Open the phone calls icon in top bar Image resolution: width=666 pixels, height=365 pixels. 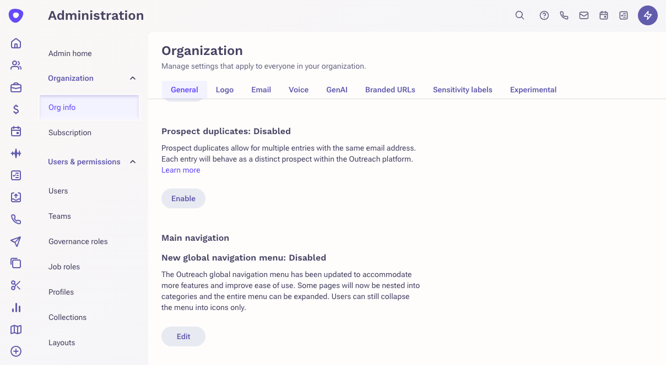click(564, 15)
